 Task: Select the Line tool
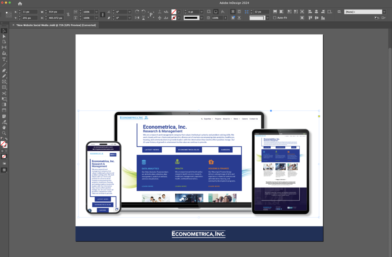click(x=4, y=65)
